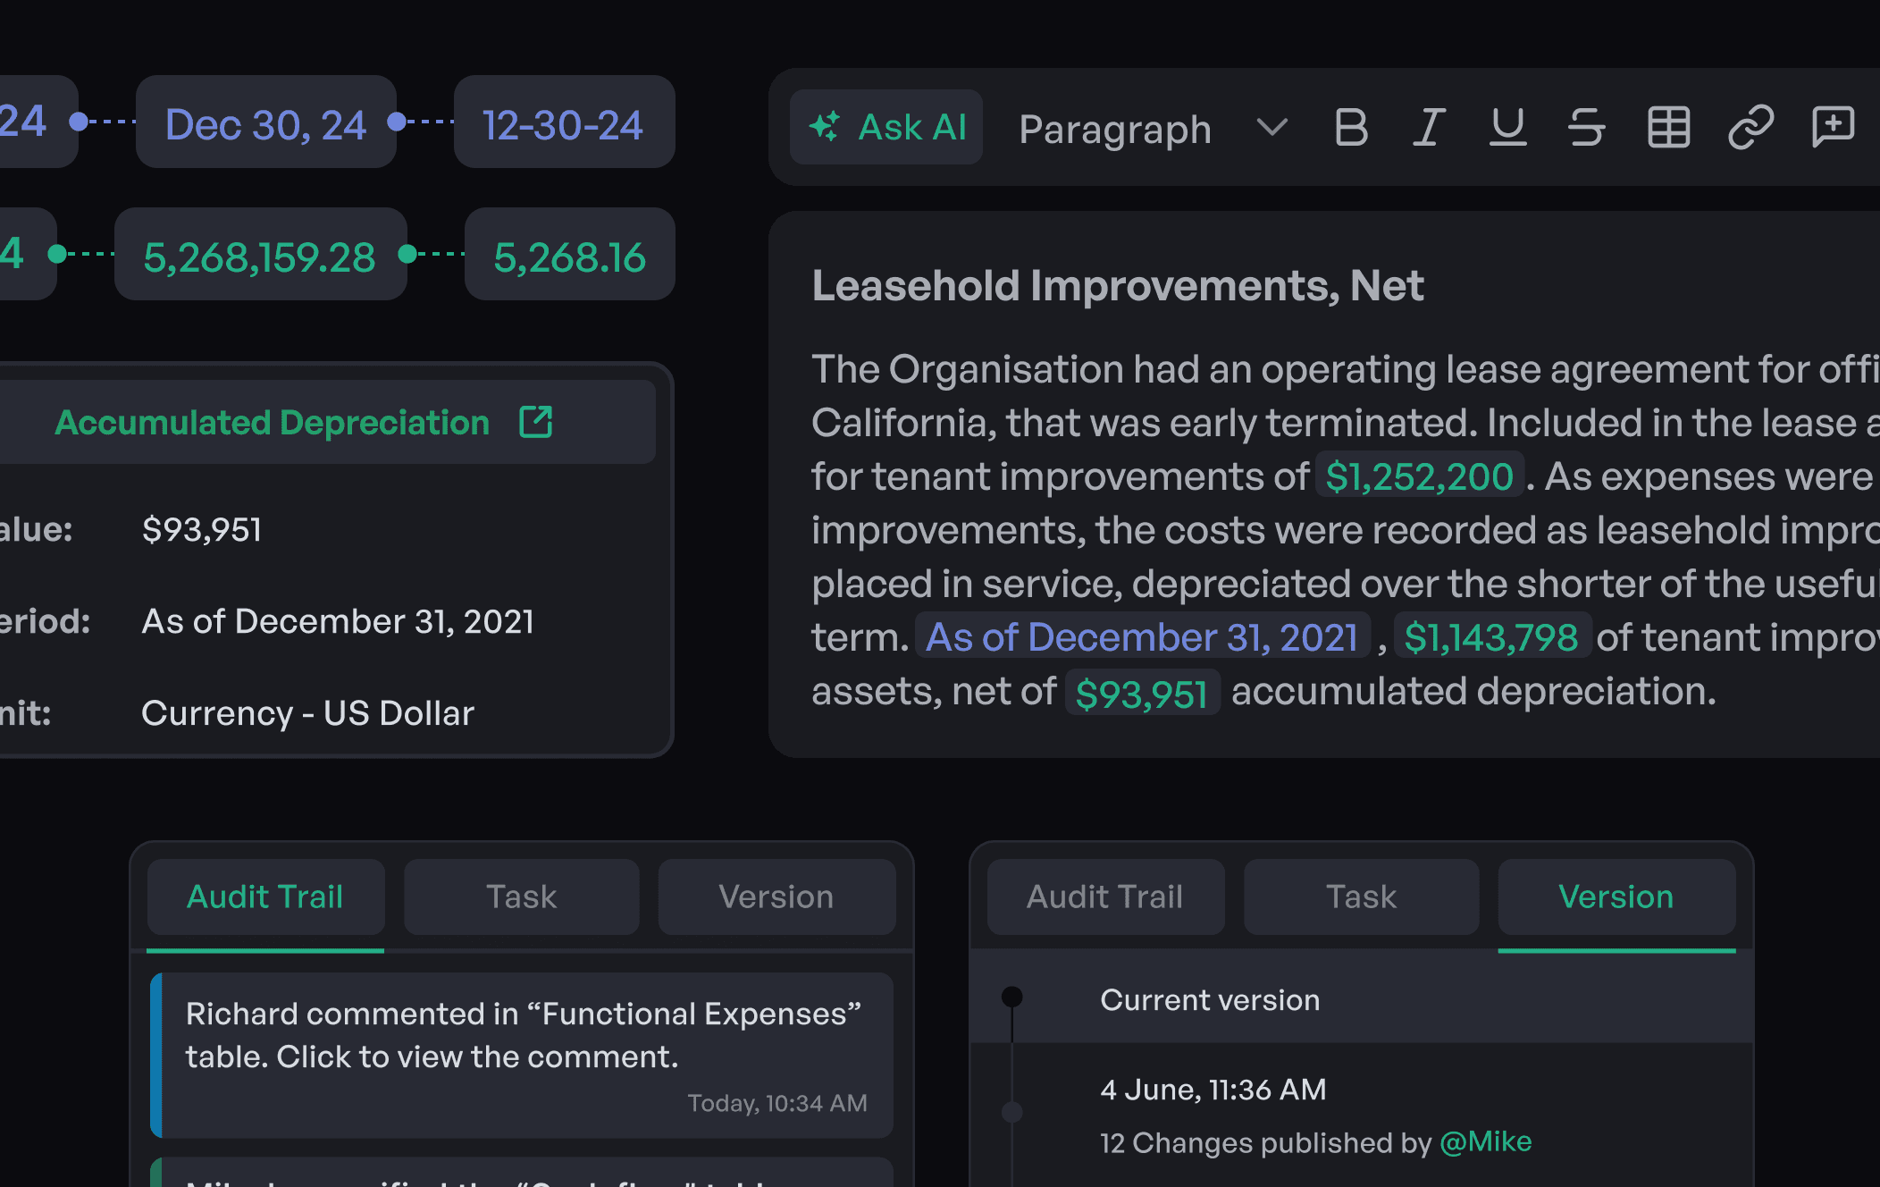
Task: Click the 'Leasehold Improvements, Net' heading
Action: pos(1118,286)
